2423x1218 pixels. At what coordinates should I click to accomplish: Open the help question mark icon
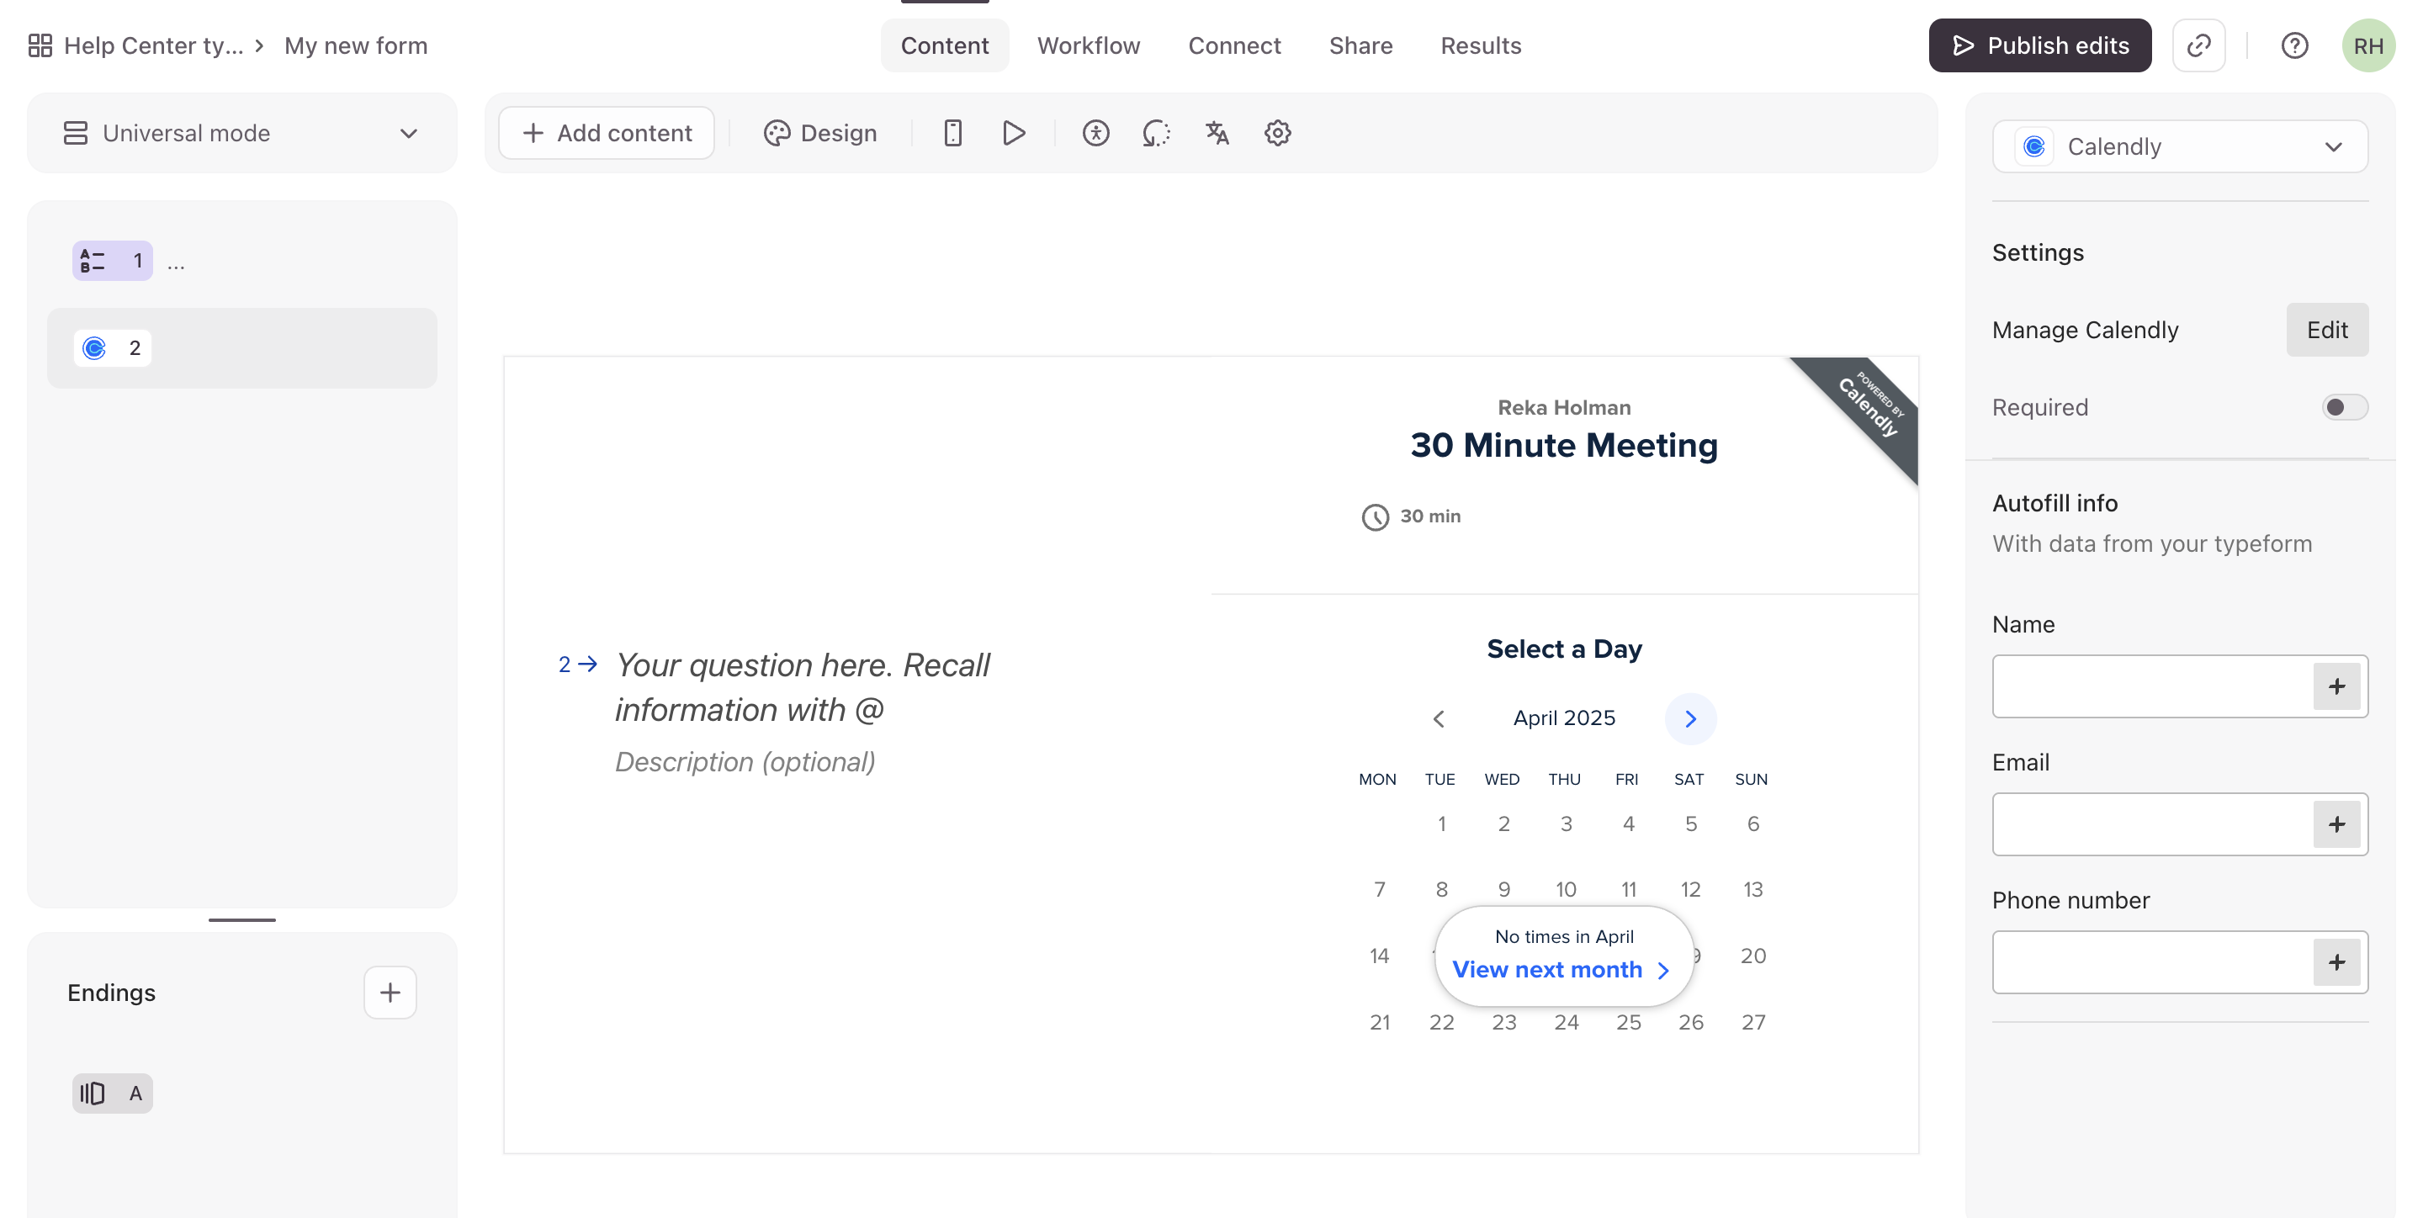[x=2294, y=45]
